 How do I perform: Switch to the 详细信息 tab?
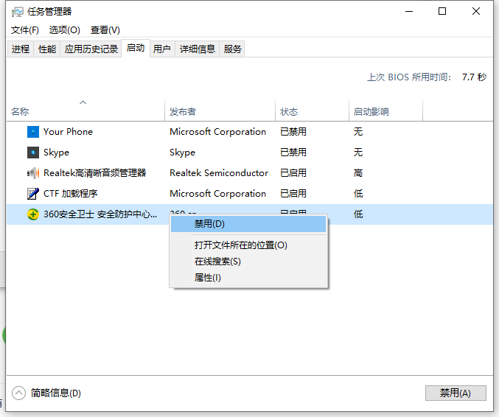(x=198, y=49)
